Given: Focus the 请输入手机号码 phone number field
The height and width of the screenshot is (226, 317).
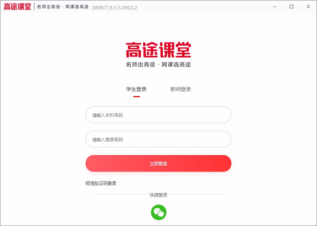Looking at the screenshot, I should tap(158, 115).
